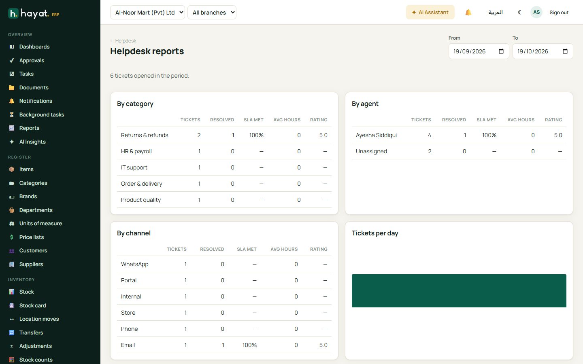Click 6 tickets opened in the period text
Image resolution: width=583 pixels, height=364 pixels.
(x=149, y=76)
